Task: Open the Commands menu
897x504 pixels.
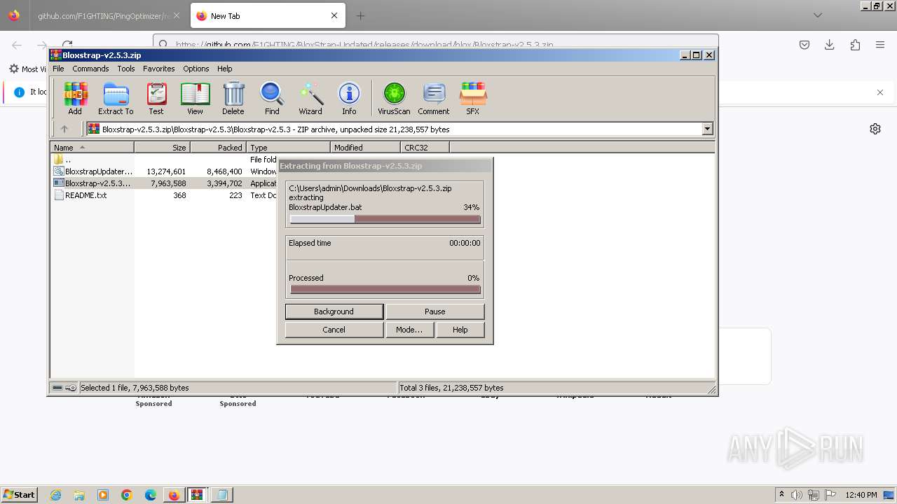Action: (x=90, y=69)
